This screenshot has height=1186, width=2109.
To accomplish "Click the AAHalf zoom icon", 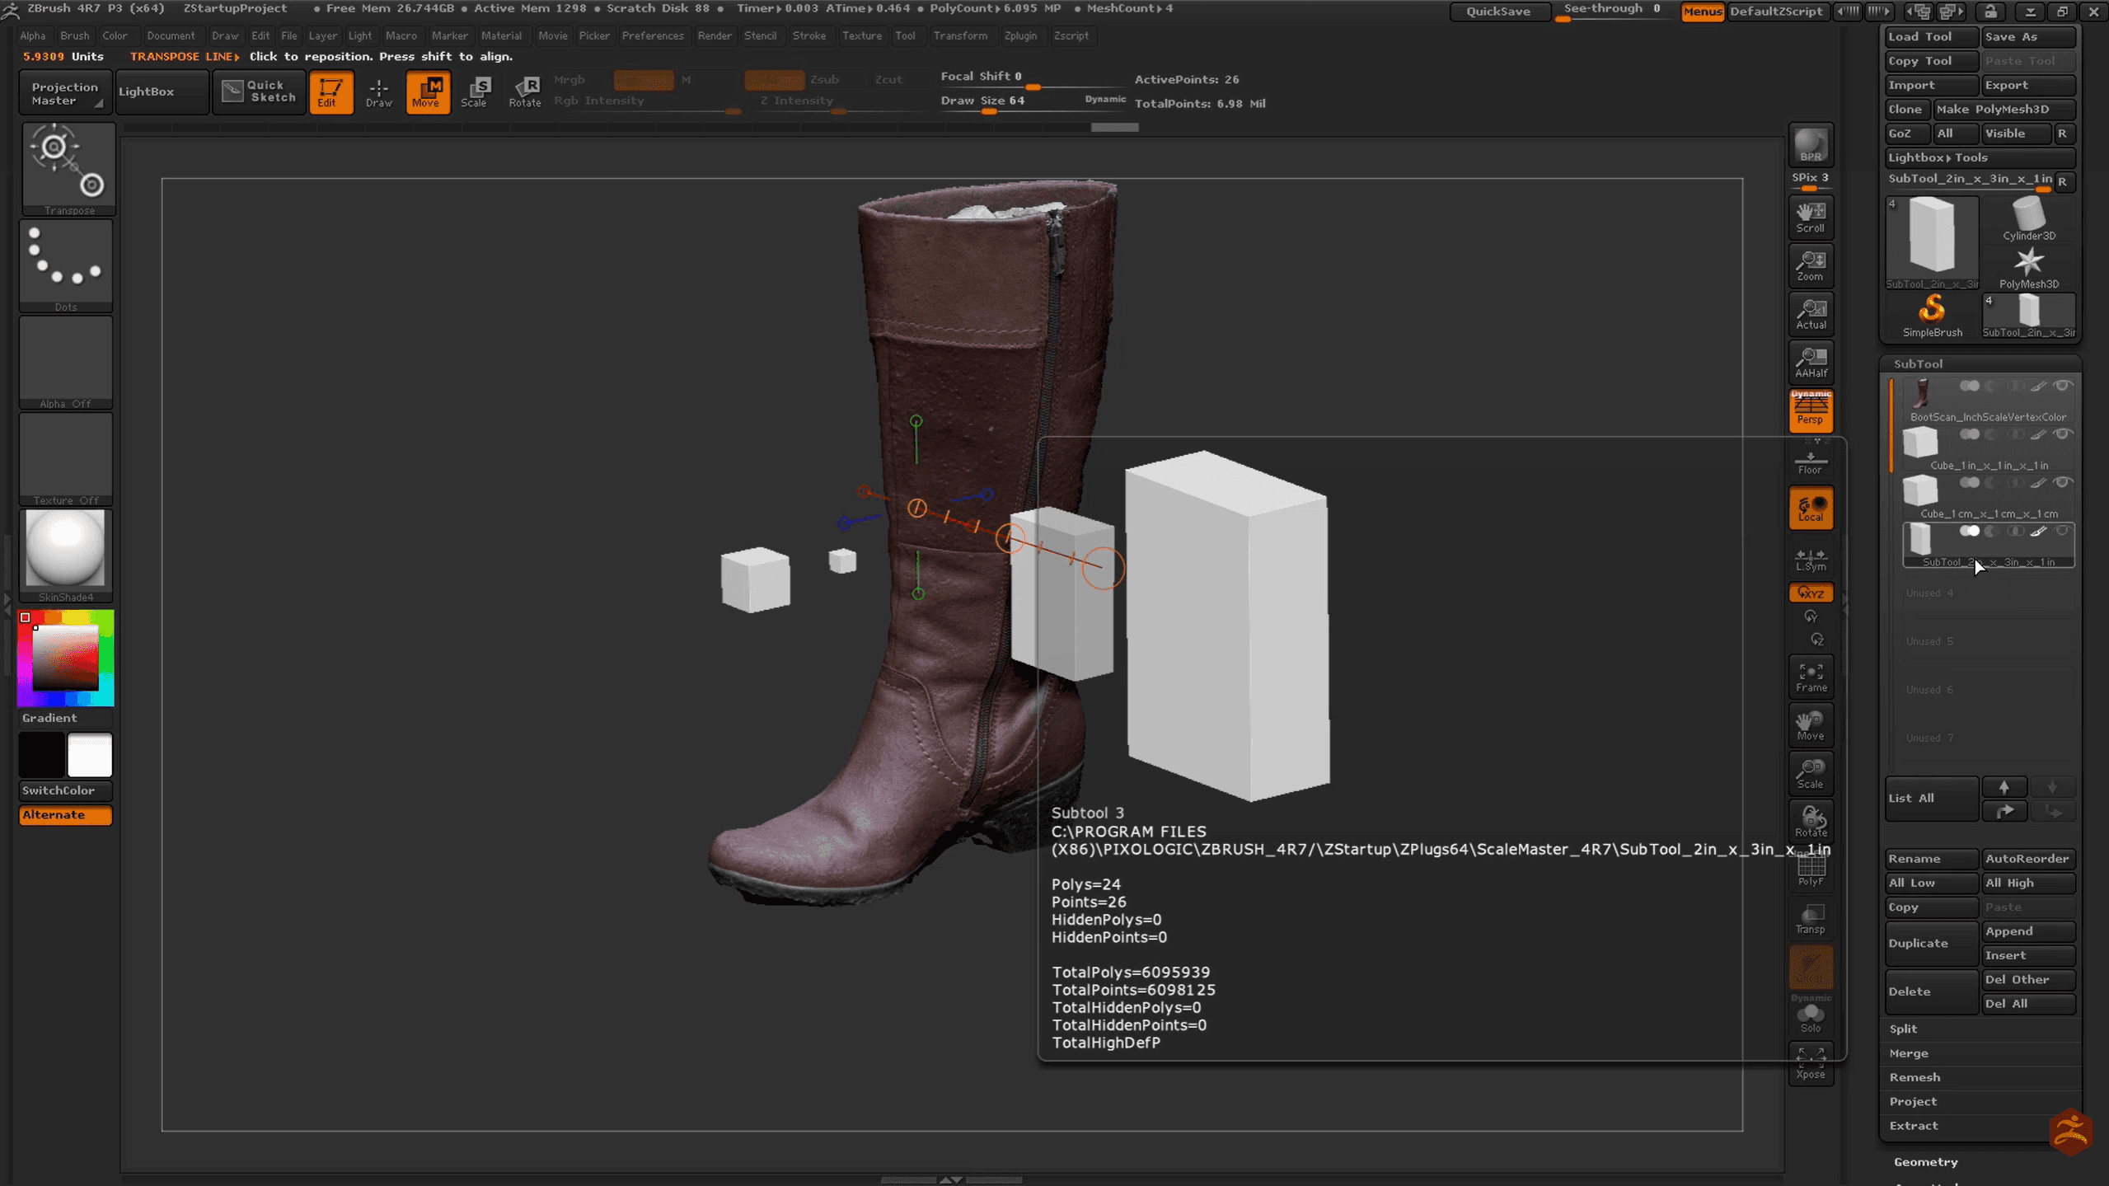I will click(x=1810, y=362).
